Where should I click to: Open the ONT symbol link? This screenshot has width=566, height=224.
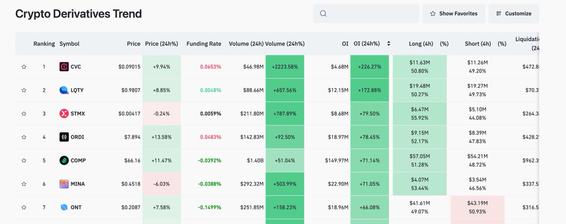click(76, 208)
